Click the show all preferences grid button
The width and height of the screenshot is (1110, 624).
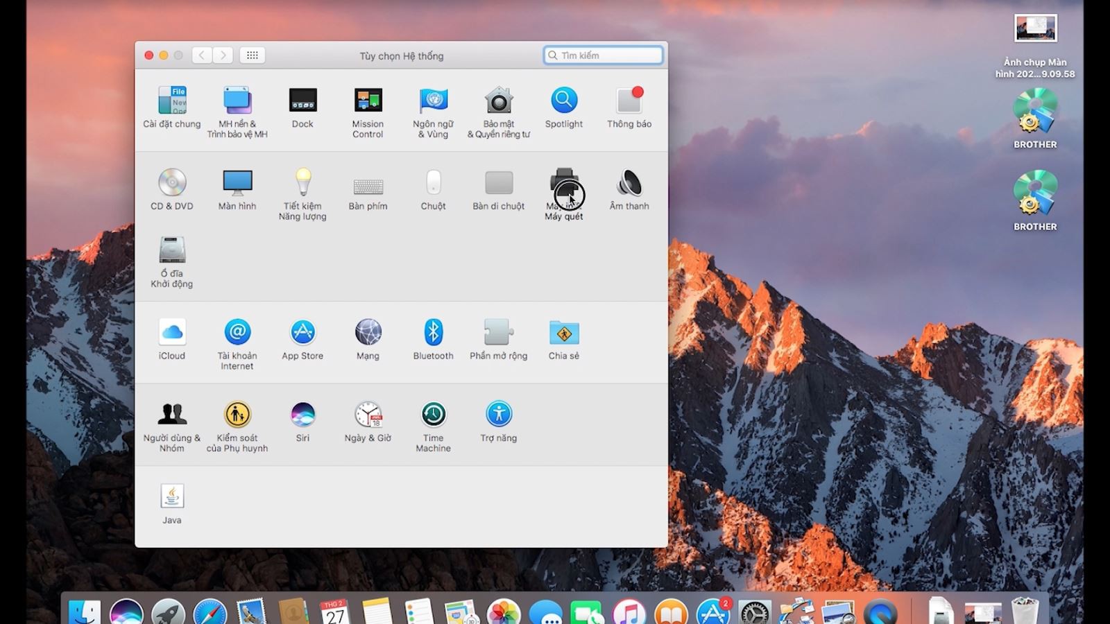(x=252, y=55)
